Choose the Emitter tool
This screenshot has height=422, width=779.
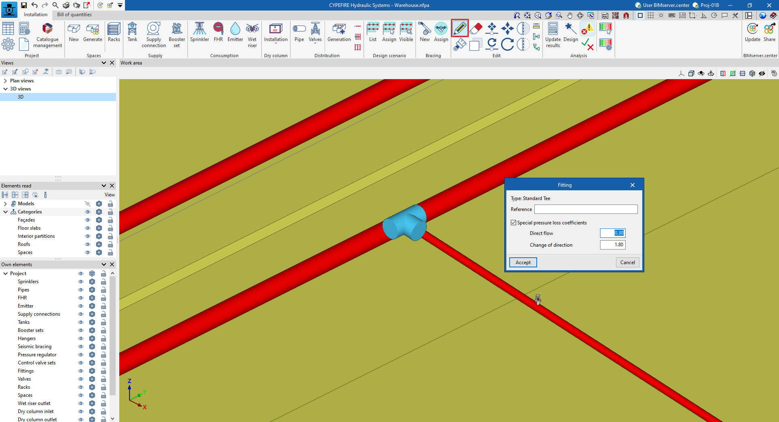235,32
